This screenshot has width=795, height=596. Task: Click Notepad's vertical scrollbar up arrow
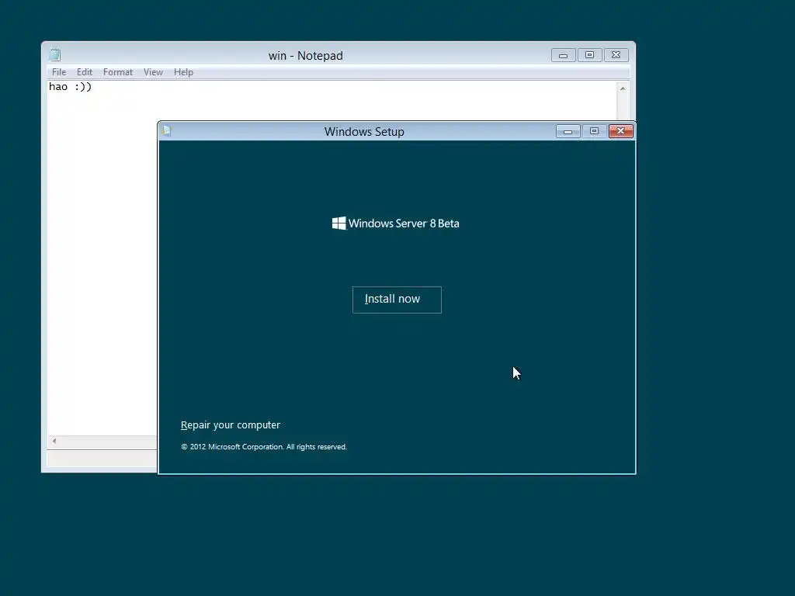[x=623, y=88]
